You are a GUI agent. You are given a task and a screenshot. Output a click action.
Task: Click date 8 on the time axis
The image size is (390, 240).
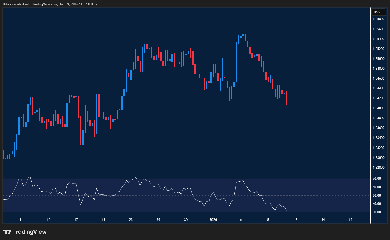pos(268,220)
